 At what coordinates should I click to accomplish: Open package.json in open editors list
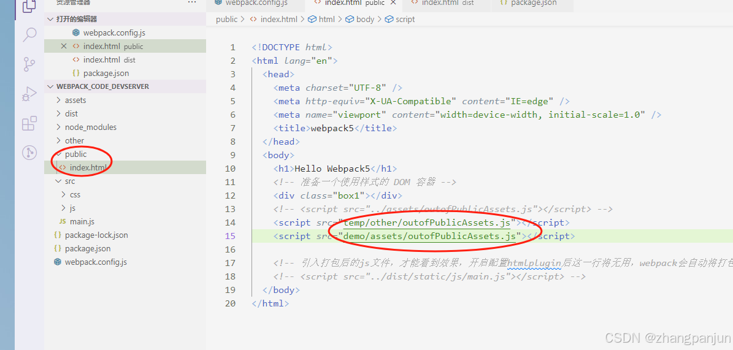106,74
